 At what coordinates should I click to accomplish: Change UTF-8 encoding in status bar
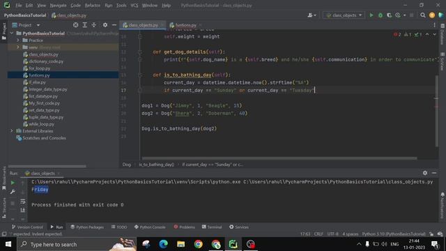(x=333, y=234)
